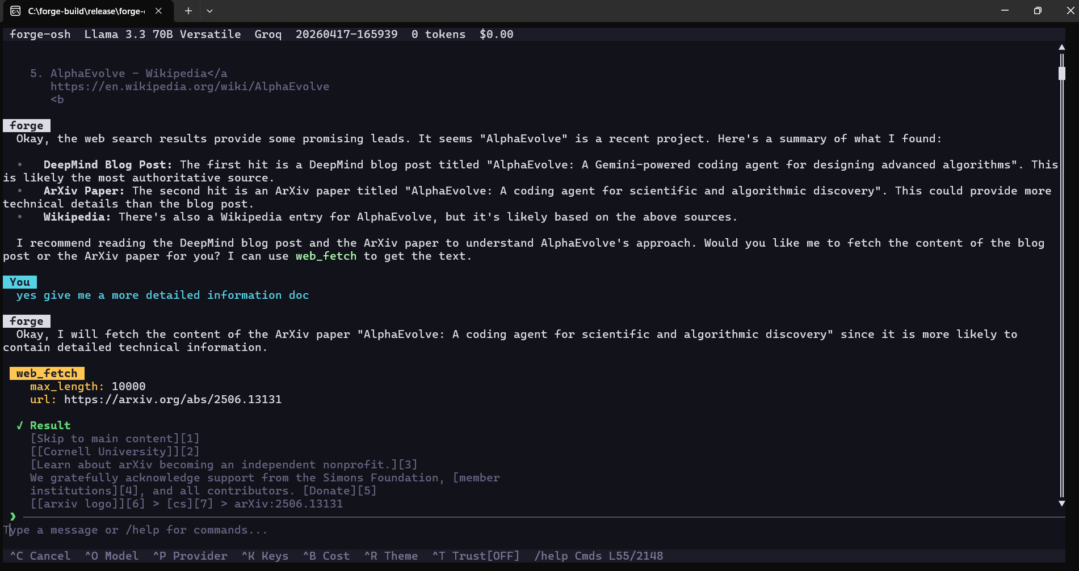Screen dimensions: 1079x571
Task: Click the green checkmark Result label
Action: click(44, 426)
